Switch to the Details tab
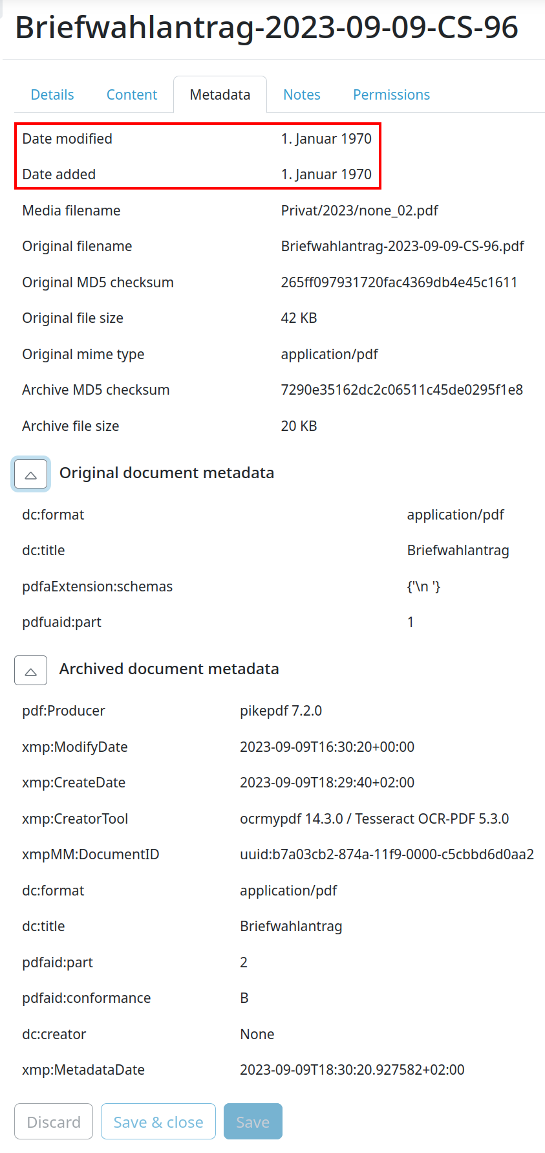 coord(52,94)
